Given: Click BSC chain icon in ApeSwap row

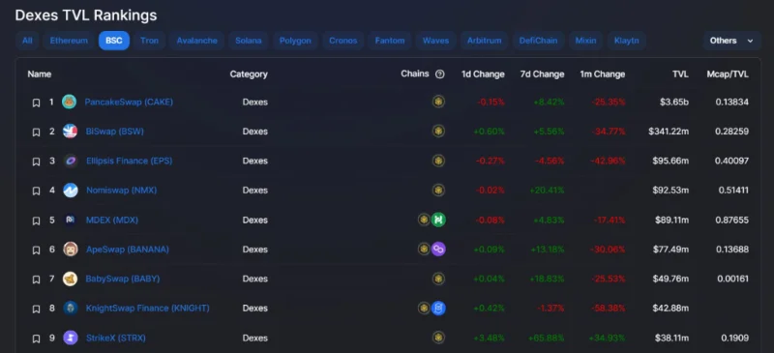Looking at the screenshot, I should click(424, 249).
